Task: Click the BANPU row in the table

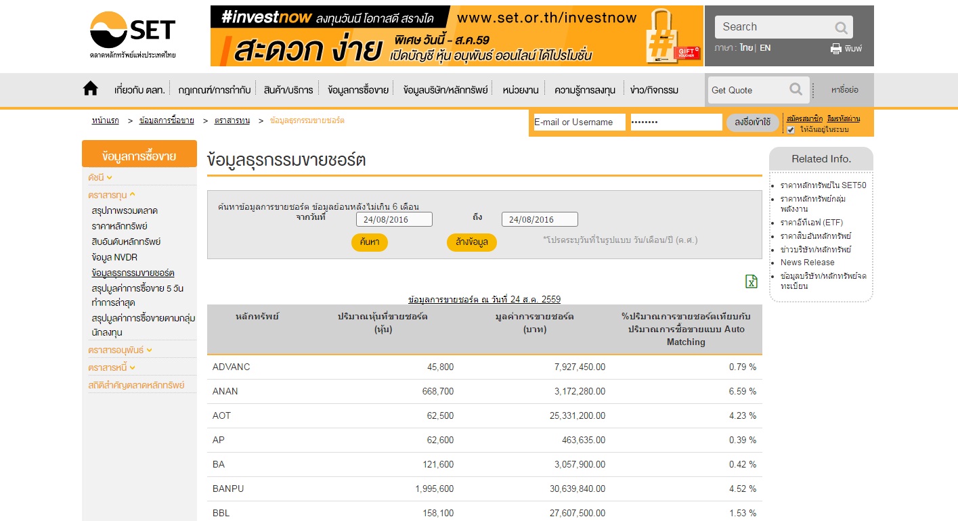Action: point(485,489)
